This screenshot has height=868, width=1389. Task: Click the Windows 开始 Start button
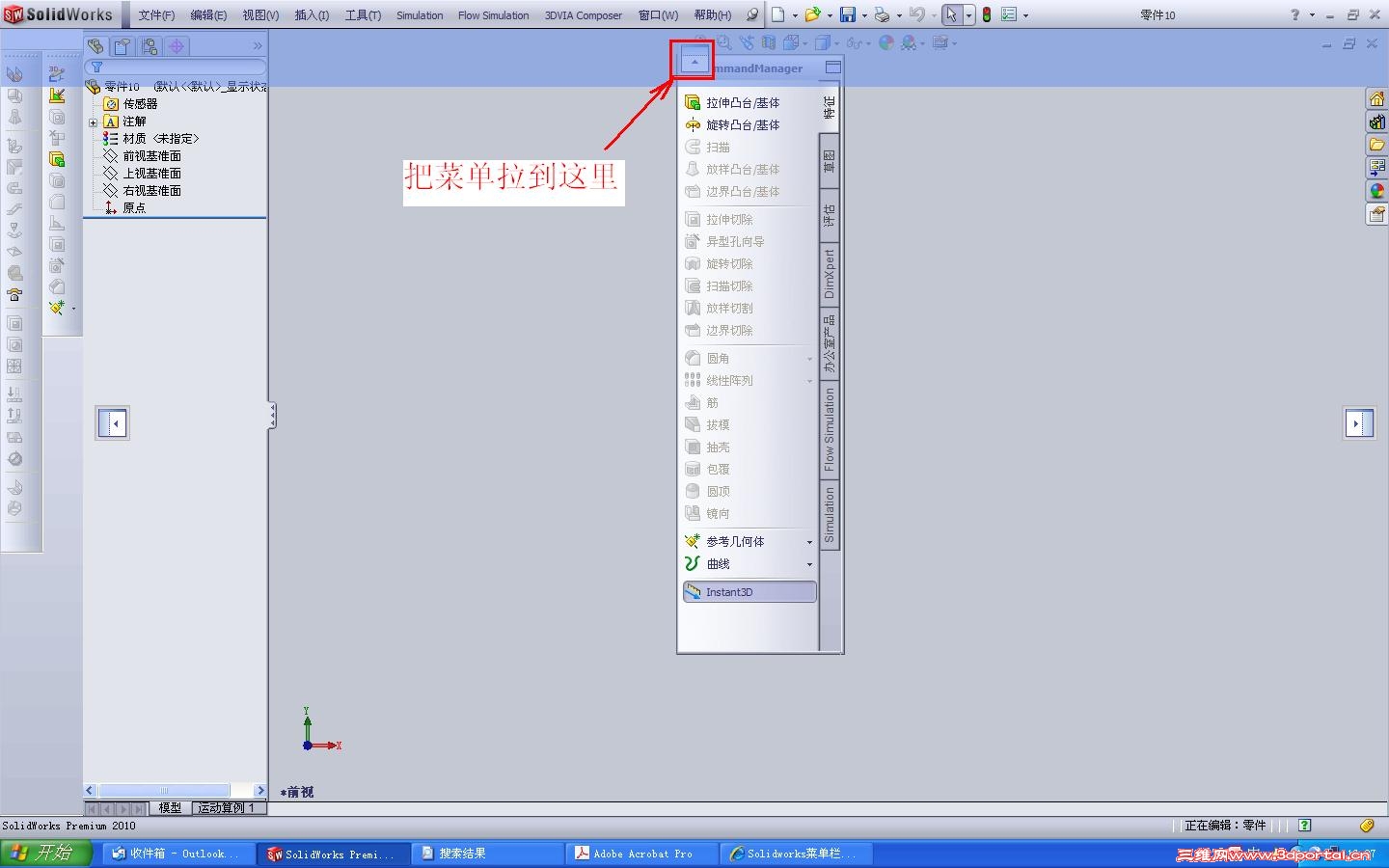tap(46, 853)
